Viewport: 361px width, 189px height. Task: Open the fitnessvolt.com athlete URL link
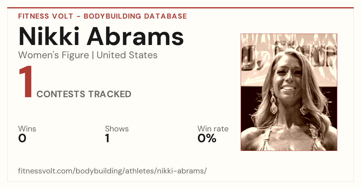click(x=112, y=171)
